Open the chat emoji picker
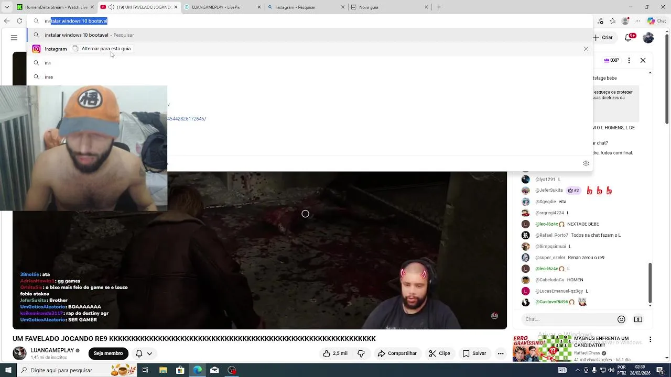Image resolution: width=671 pixels, height=377 pixels. pyautogui.click(x=621, y=319)
